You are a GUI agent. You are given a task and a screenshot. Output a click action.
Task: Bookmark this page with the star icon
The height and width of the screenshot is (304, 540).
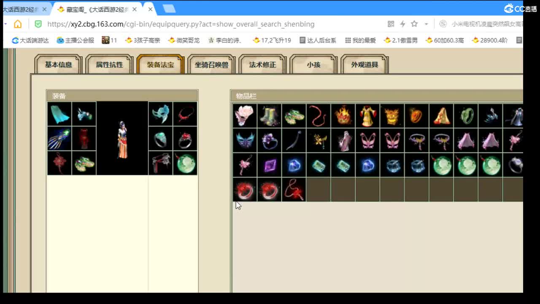point(414,24)
